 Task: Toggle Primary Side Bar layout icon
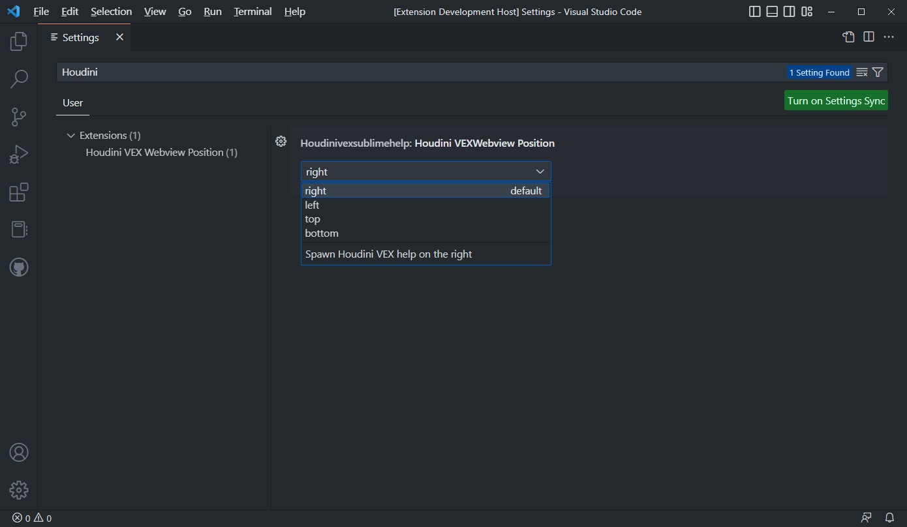[x=755, y=12]
